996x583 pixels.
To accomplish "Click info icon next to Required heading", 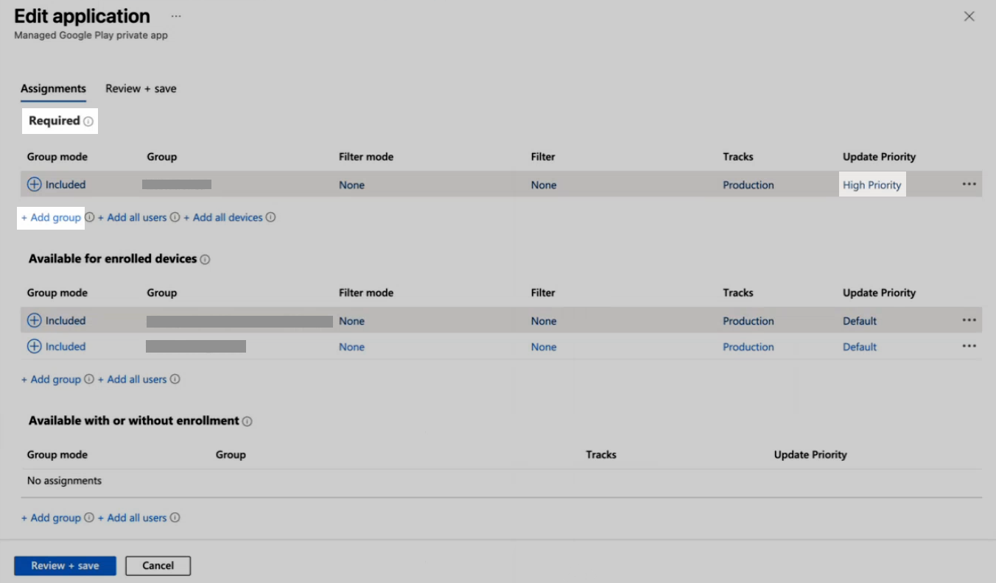I will (x=88, y=121).
